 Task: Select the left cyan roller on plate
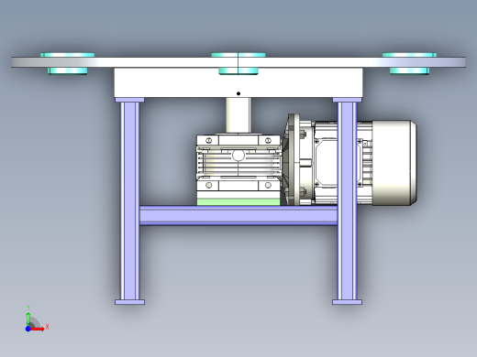click(68, 63)
